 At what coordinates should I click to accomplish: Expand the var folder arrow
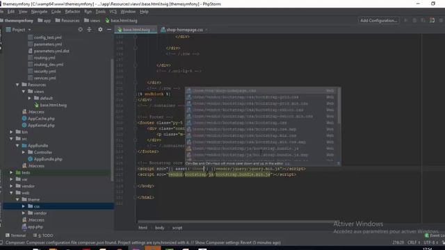11,179
